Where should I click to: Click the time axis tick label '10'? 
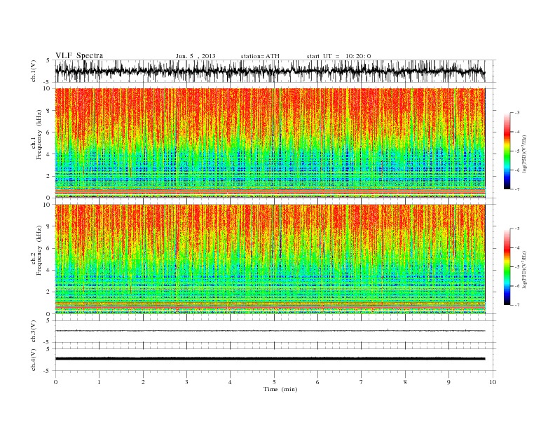tap(493, 382)
